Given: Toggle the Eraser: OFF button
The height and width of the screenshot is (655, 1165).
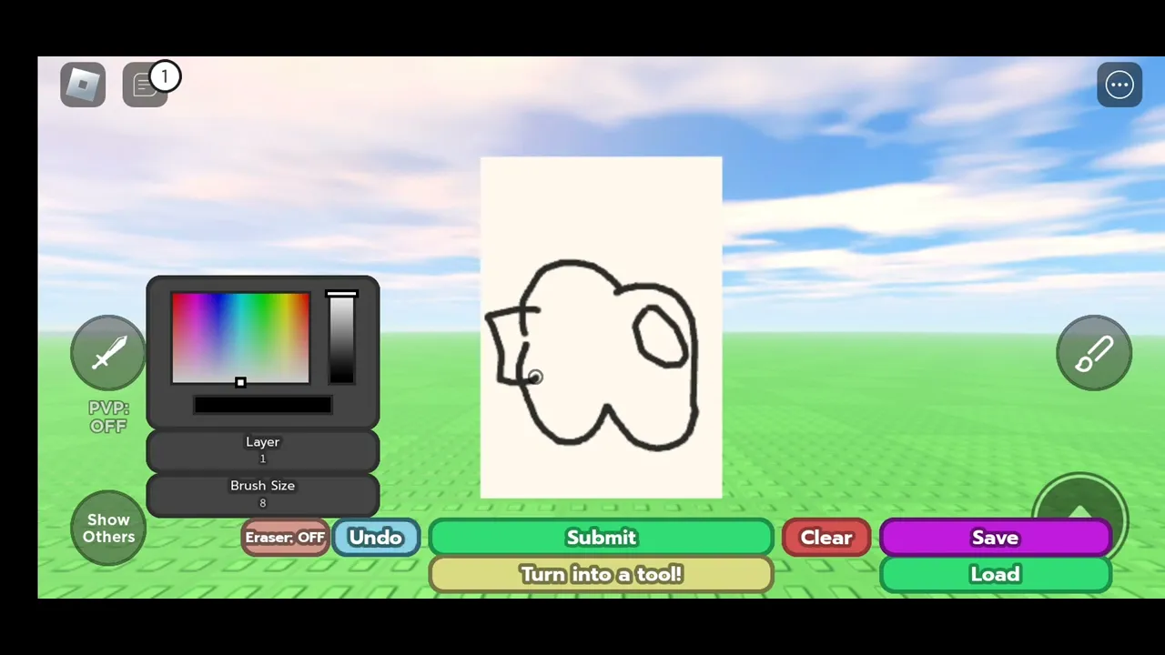Looking at the screenshot, I should point(285,538).
